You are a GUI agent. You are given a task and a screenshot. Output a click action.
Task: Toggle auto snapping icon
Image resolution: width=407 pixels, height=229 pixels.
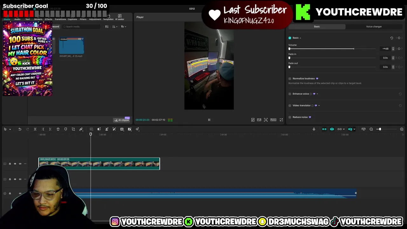tap(332, 129)
